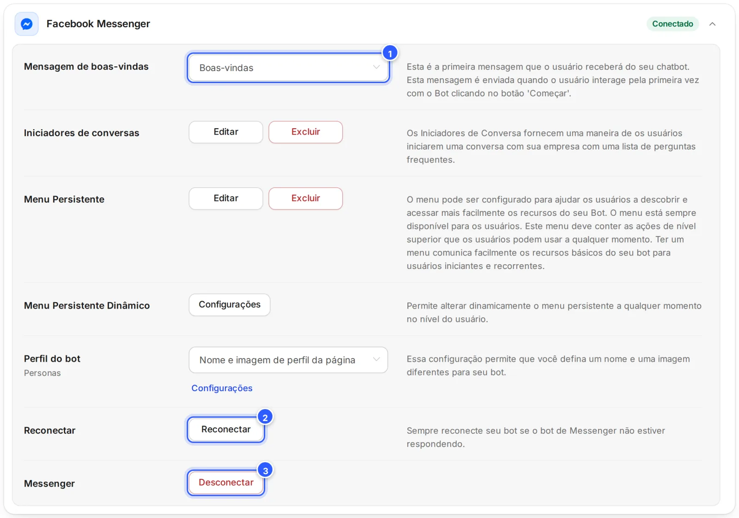Click the description starting 'Os Iniciadores de Conversa'
The width and height of the screenshot is (739, 518).
[551, 146]
